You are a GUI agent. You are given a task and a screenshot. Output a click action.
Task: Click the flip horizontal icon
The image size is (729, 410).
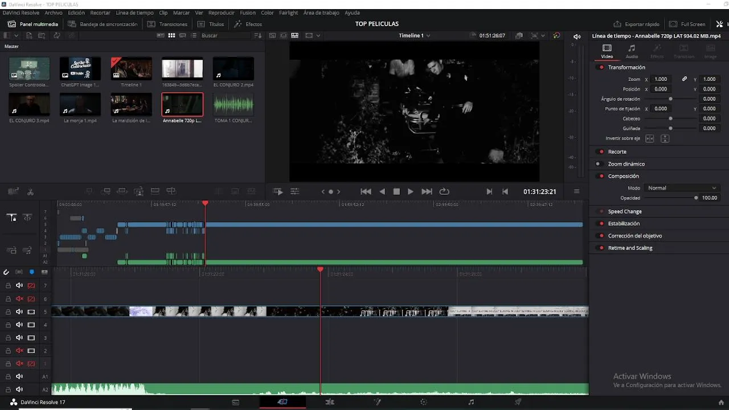(x=650, y=139)
